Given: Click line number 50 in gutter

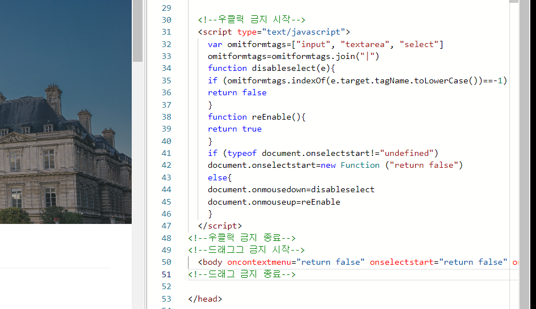Looking at the screenshot, I should (166, 262).
